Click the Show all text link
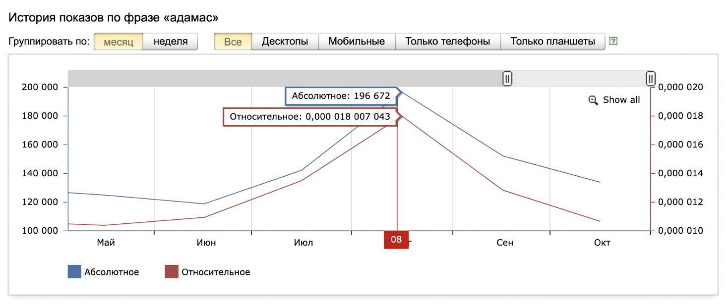 [x=621, y=100]
